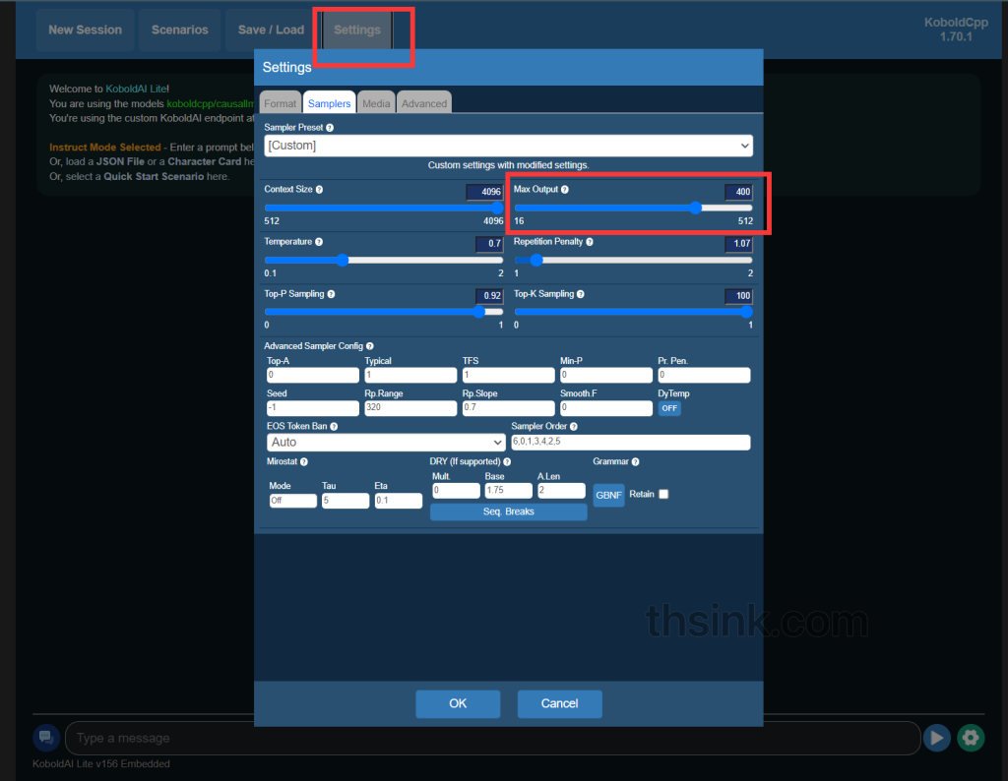This screenshot has width=1008, height=781.
Task: Toggle the Retain grammar checkbox
Action: (663, 494)
